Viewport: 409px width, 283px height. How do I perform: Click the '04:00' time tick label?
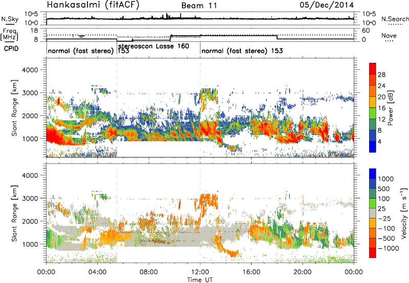pos(97,272)
